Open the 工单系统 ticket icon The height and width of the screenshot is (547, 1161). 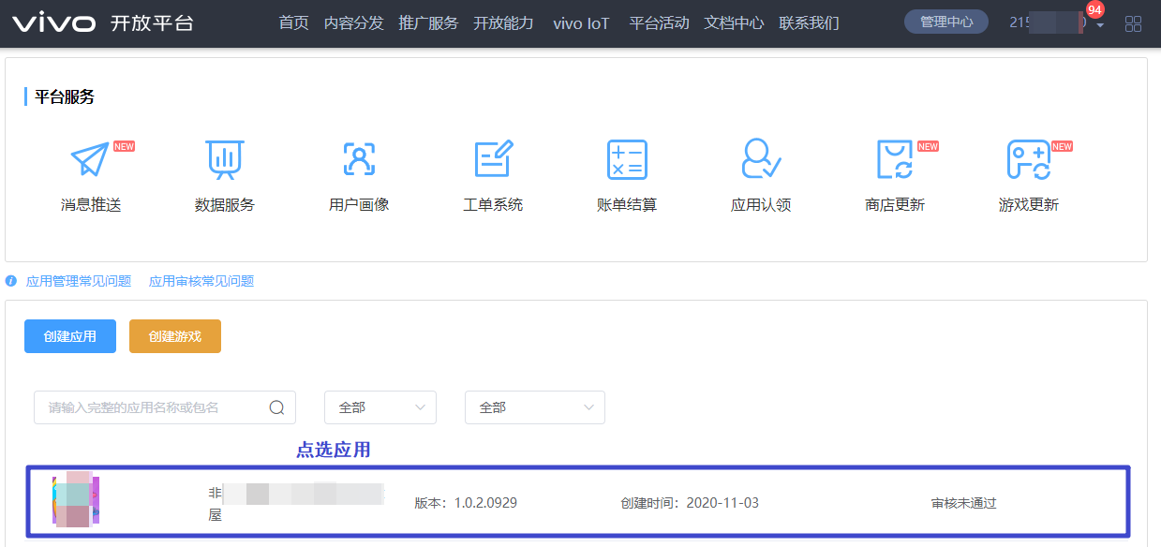[x=493, y=160]
